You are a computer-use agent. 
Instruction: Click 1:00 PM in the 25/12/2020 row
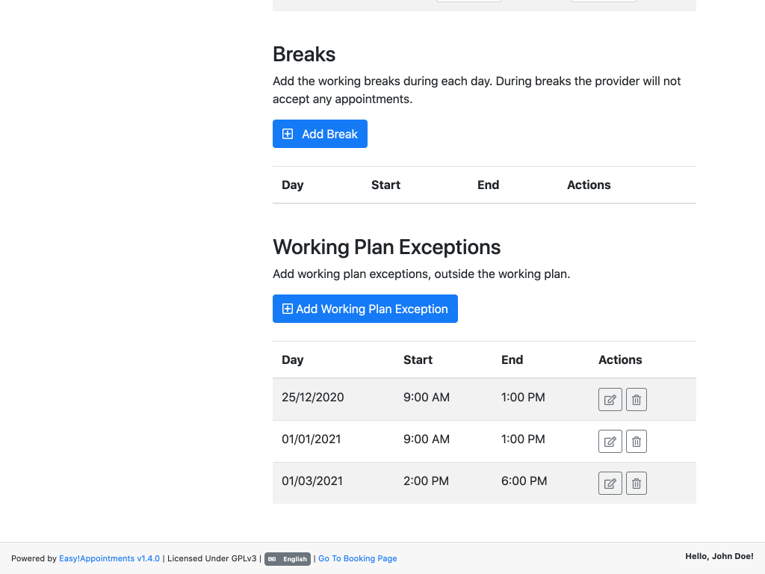(523, 398)
